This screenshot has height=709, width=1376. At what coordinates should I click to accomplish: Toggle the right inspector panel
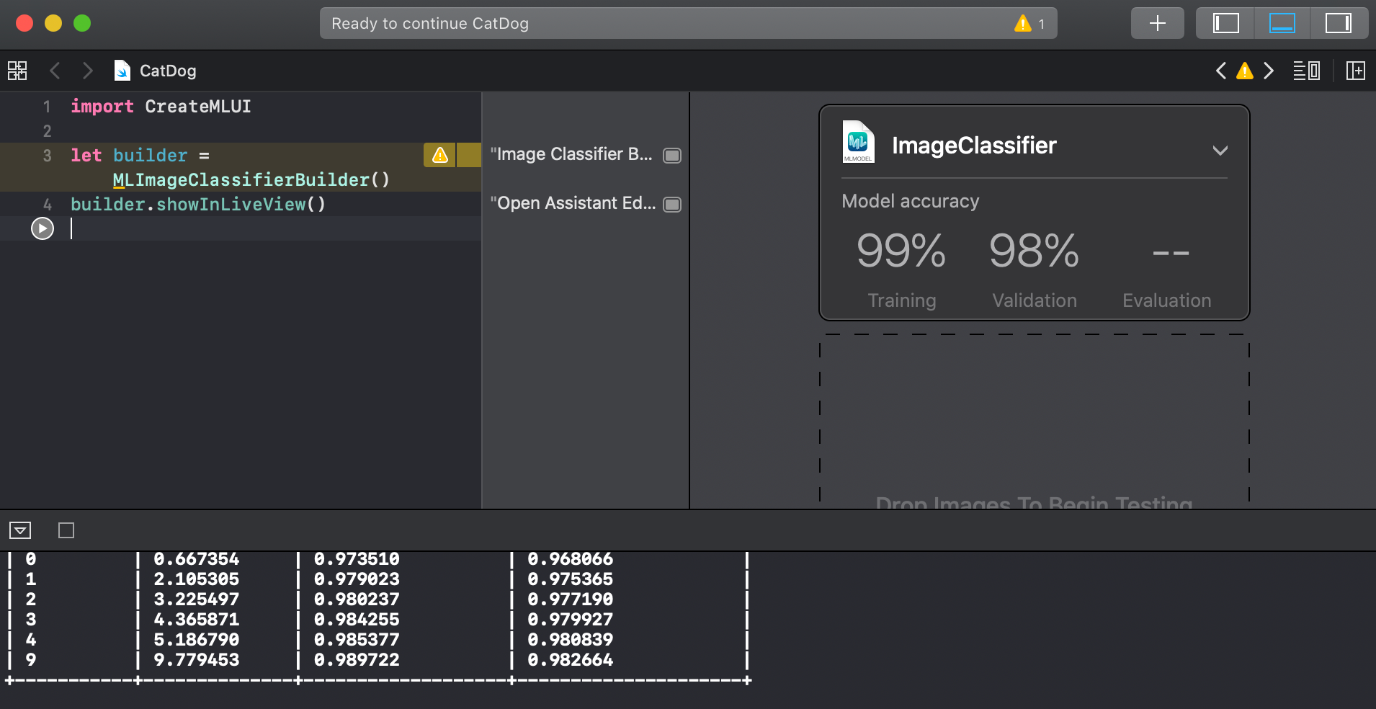[x=1338, y=23]
